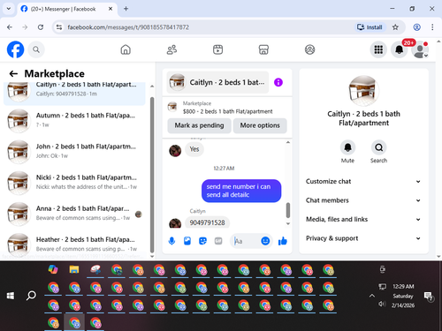The height and width of the screenshot is (331, 442).
Task: Click the attach photo icon
Action: [x=187, y=241]
